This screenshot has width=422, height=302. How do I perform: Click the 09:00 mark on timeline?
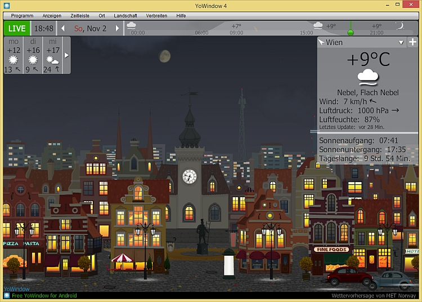pyautogui.click(x=236, y=33)
